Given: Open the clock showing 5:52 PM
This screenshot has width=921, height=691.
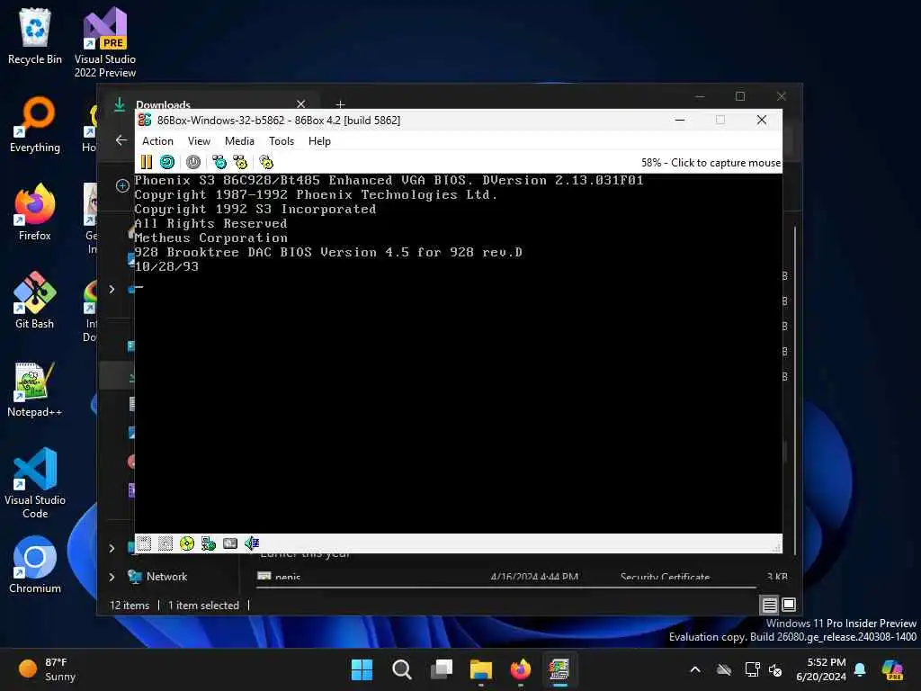Looking at the screenshot, I should tap(822, 669).
